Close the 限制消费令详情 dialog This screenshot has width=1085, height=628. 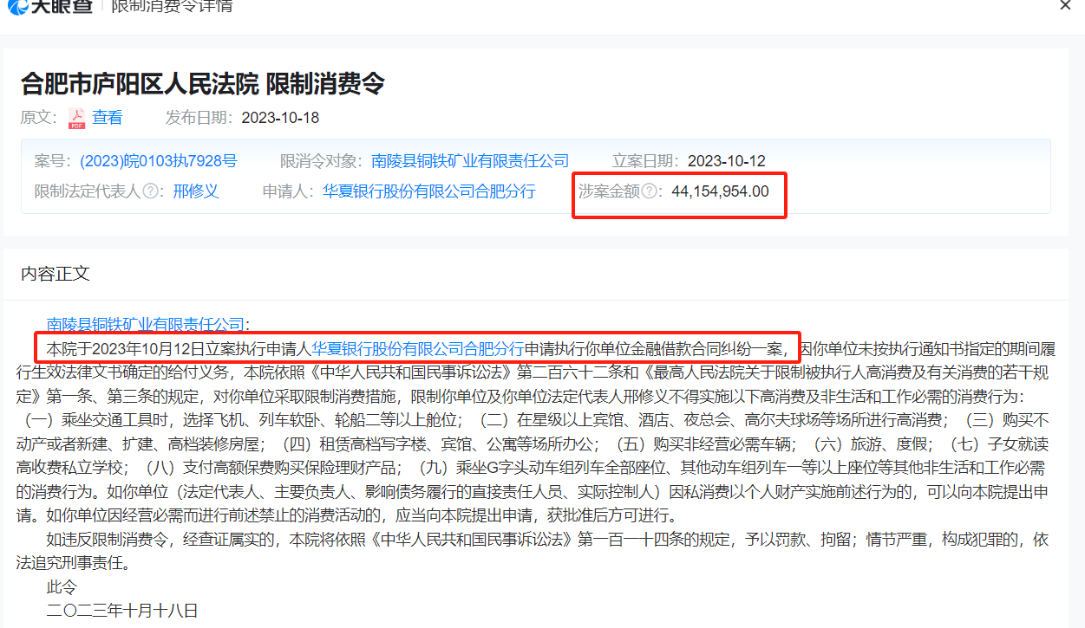[x=1066, y=5]
